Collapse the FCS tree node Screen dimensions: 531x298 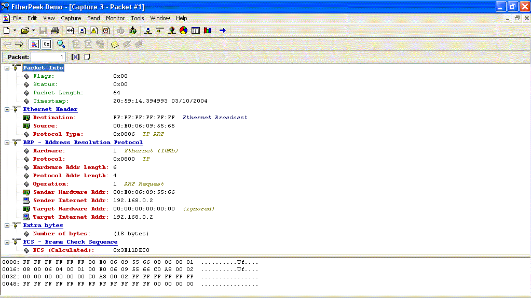pos(7,242)
